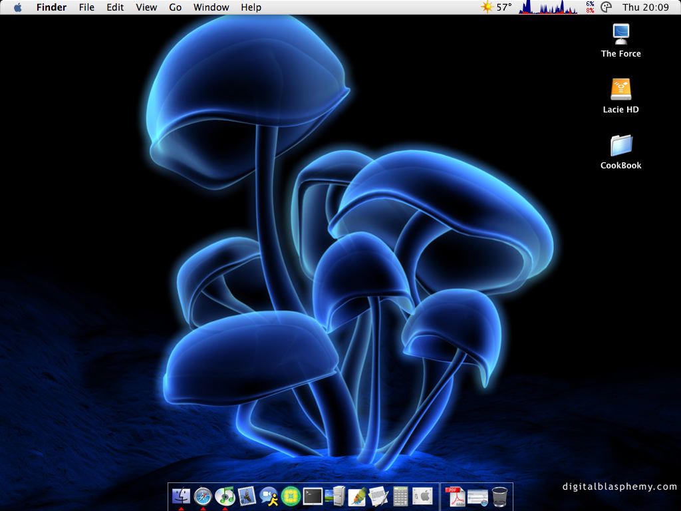Open iTunes in the dock

[225, 496]
